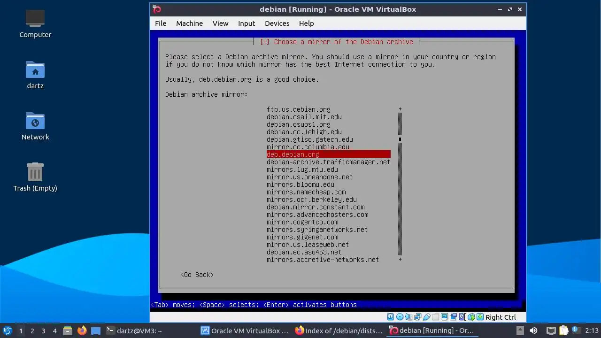Click the Right Ctrl host key label
The width and height of the screenshot is (601, 338).
coord(501,317)
